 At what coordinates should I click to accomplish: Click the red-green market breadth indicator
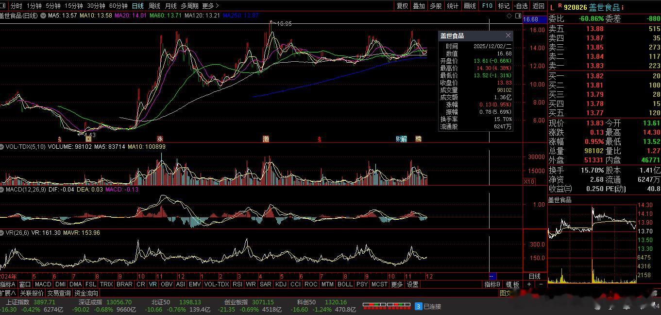pos(386,306)
